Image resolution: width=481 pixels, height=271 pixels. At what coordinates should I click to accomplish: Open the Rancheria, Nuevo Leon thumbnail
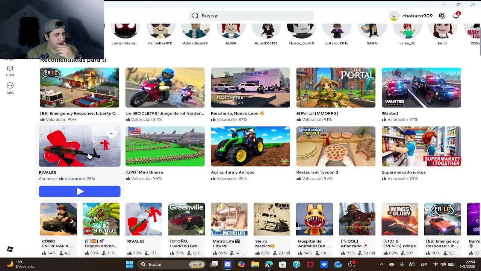tap(250, 88)
